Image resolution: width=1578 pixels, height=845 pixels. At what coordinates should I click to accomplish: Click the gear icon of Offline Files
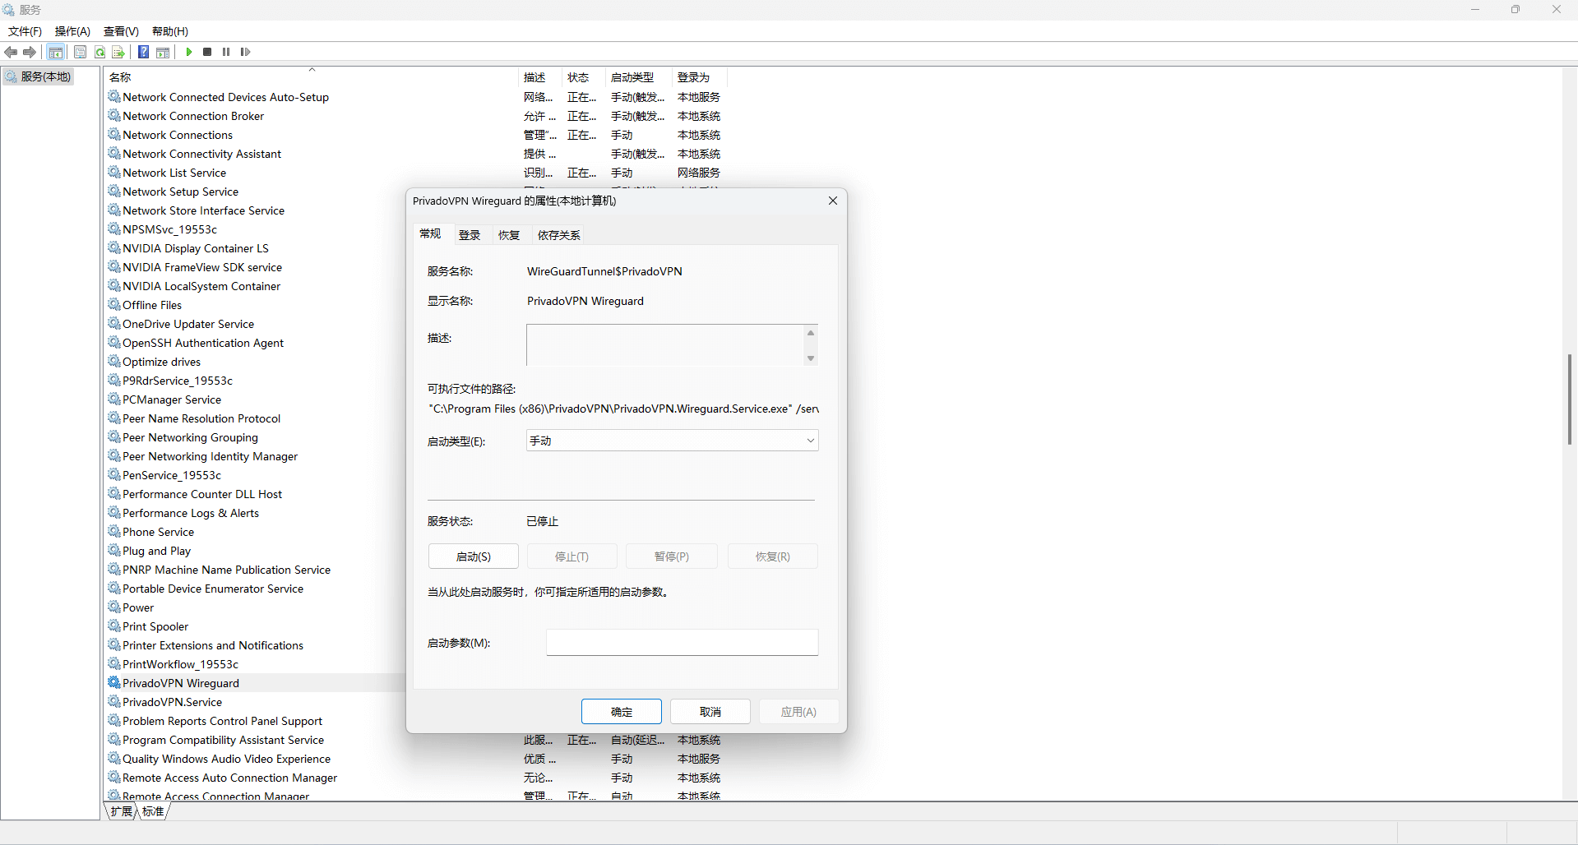point(114,305)
